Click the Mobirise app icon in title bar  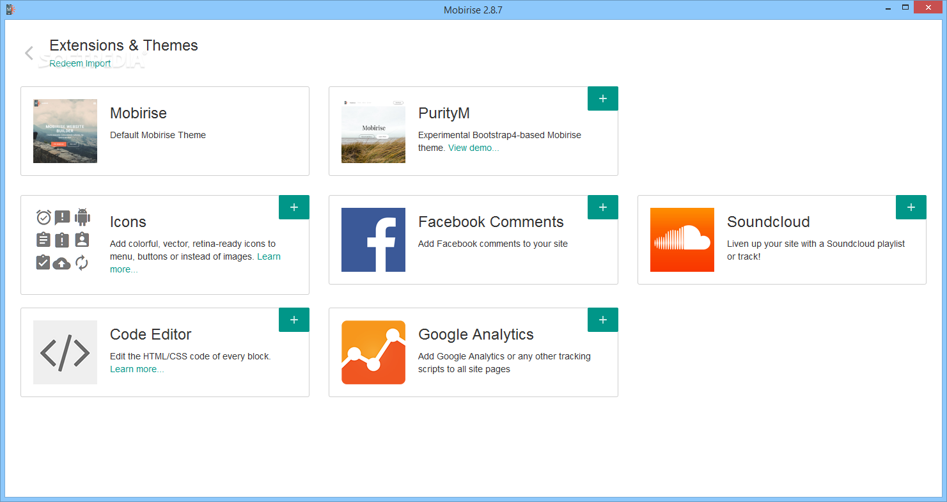(10, 9)
